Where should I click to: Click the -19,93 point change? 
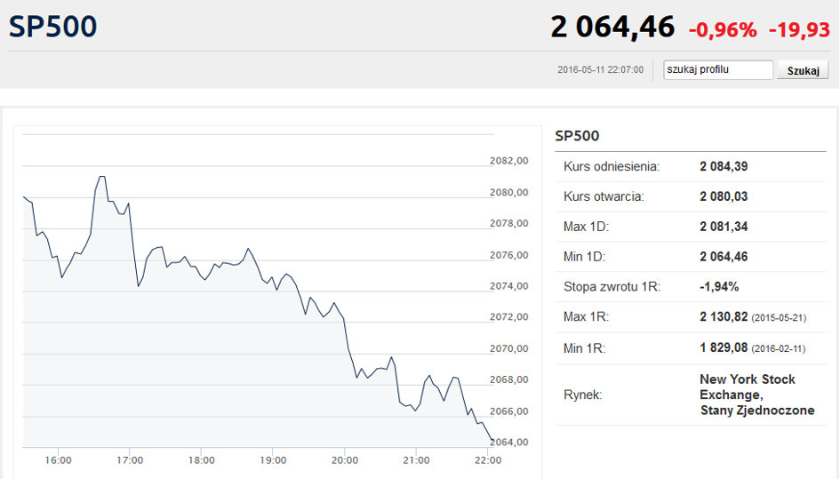pos(799,30)
